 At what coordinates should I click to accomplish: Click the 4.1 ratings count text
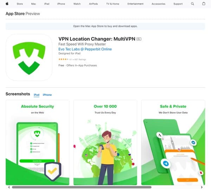click(78, 59)
